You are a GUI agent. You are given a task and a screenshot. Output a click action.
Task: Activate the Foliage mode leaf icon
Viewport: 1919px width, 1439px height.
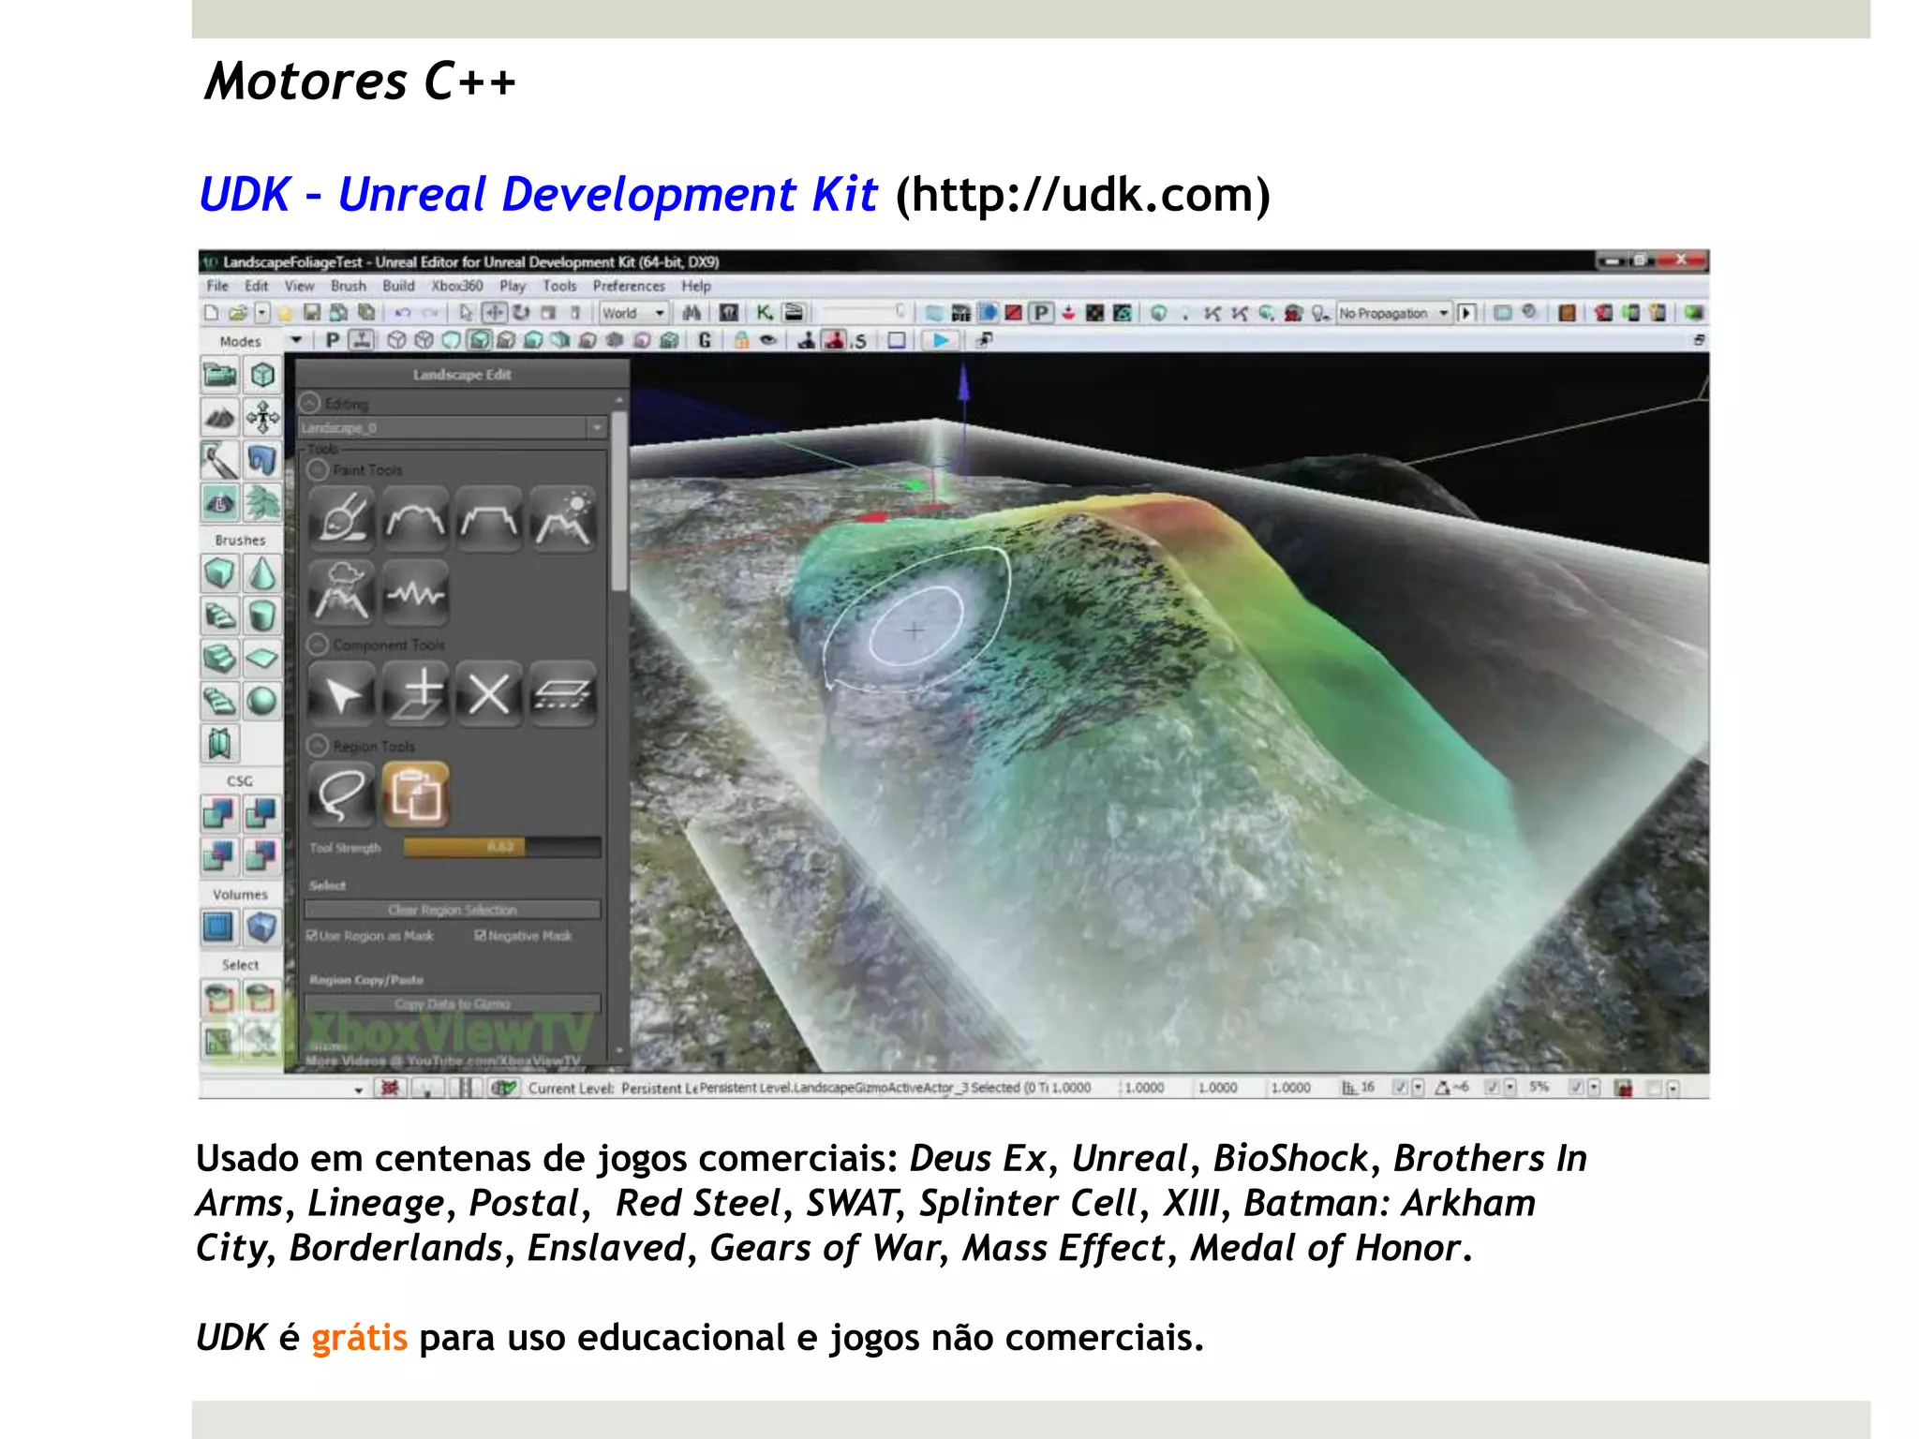[262, 503]
